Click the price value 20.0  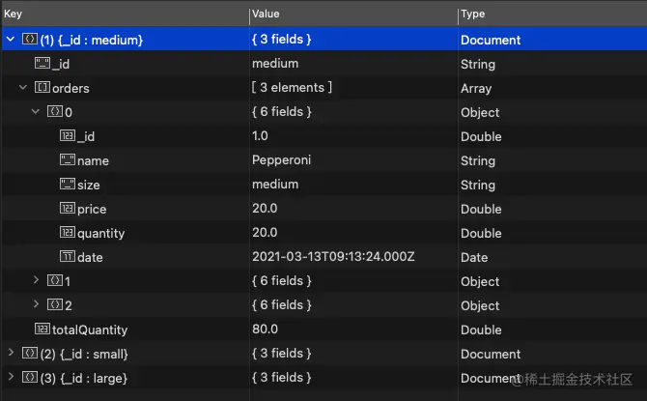[x=265, y=208]
